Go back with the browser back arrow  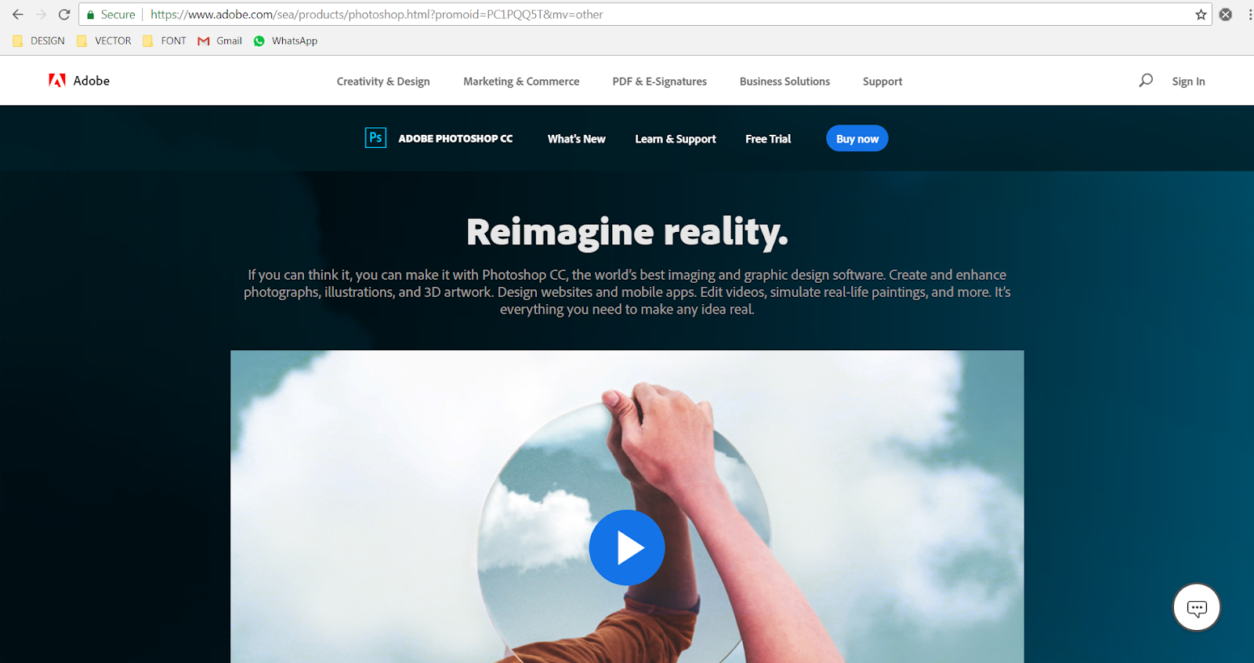click(x=17, y=14)
